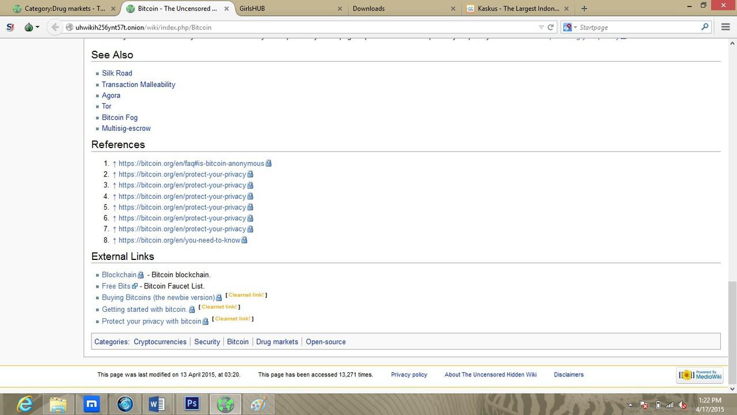Image resolution: width=737 pixels, height=415 pixels.
Task: Open the Privacy policy footer link
Action: click(x=409, y=375)
